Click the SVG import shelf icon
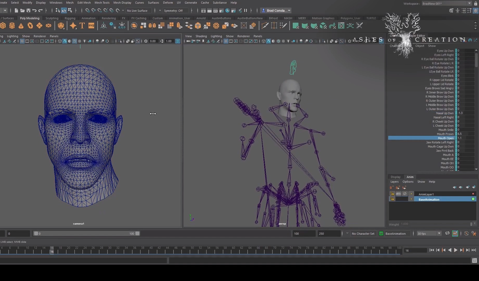This screenshot has width=479, height=281. click(91, 25)
